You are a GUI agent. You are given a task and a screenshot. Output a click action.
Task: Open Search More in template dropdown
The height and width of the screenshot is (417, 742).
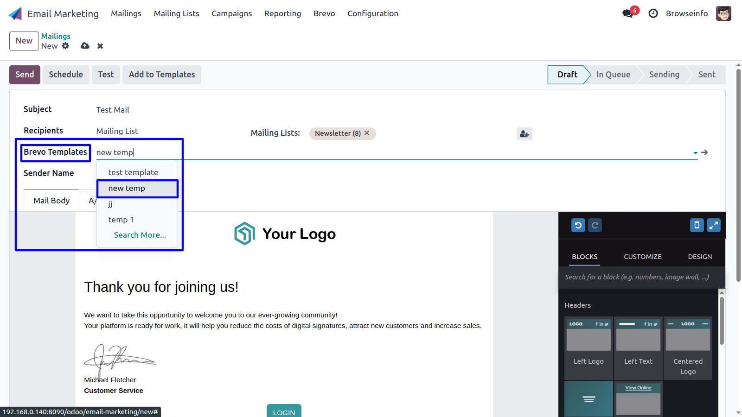pos(140,235)
